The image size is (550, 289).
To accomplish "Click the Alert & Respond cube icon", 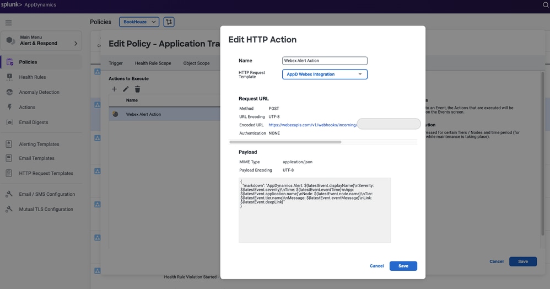I will click(10, 40).
